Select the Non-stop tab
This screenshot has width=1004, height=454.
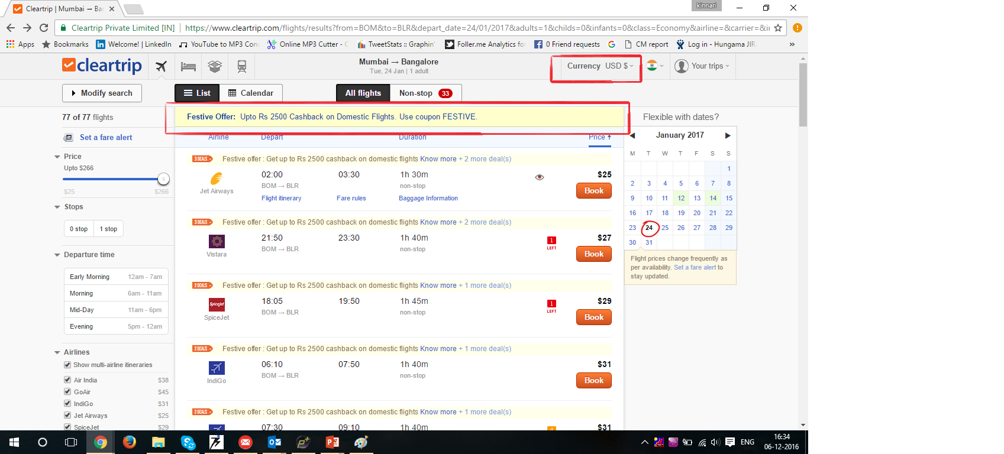425,93
